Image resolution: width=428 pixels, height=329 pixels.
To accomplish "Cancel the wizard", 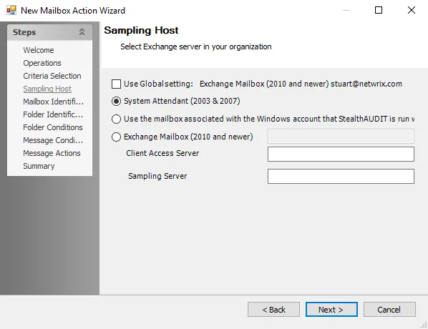I will tap(389, 310).
